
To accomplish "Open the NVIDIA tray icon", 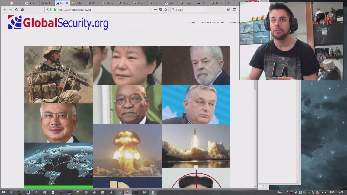I will tap(309, 193).
